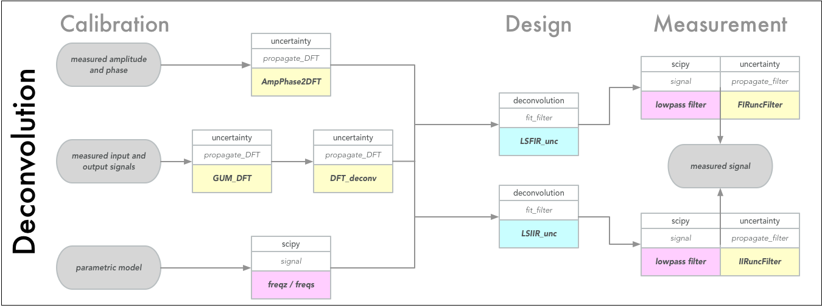Click the AmpPhase2DFT yellow box
The width and height of the screenshot is (822, 308).
[x=291, y=82]
